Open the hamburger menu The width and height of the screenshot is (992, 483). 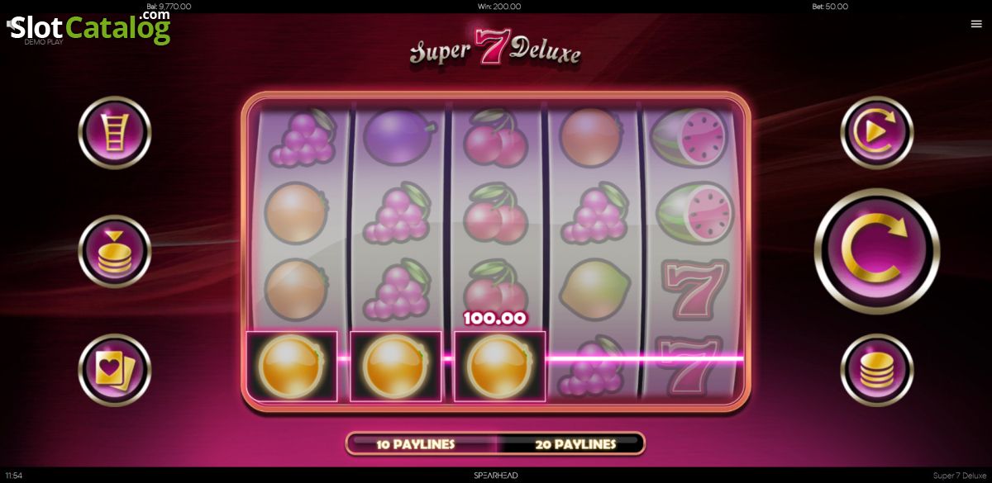[976, 24]
